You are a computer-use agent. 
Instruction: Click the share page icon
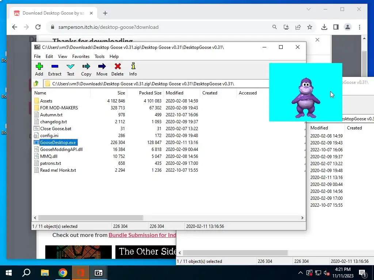tap(298, 27)
